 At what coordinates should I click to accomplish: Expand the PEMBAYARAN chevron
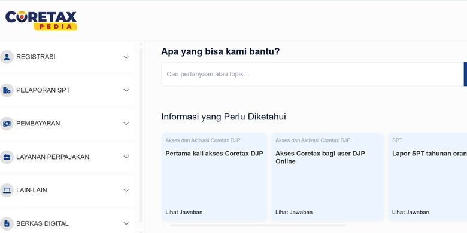click(126, 124)
